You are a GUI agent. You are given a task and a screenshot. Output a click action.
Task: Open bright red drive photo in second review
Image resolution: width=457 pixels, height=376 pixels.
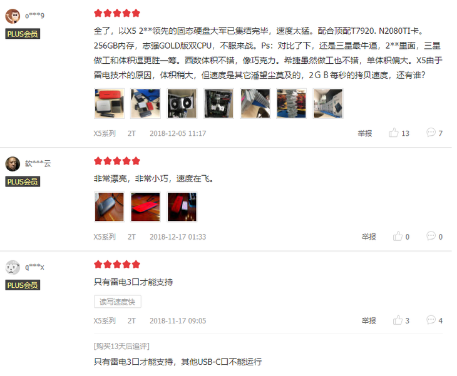pos(145,207)
